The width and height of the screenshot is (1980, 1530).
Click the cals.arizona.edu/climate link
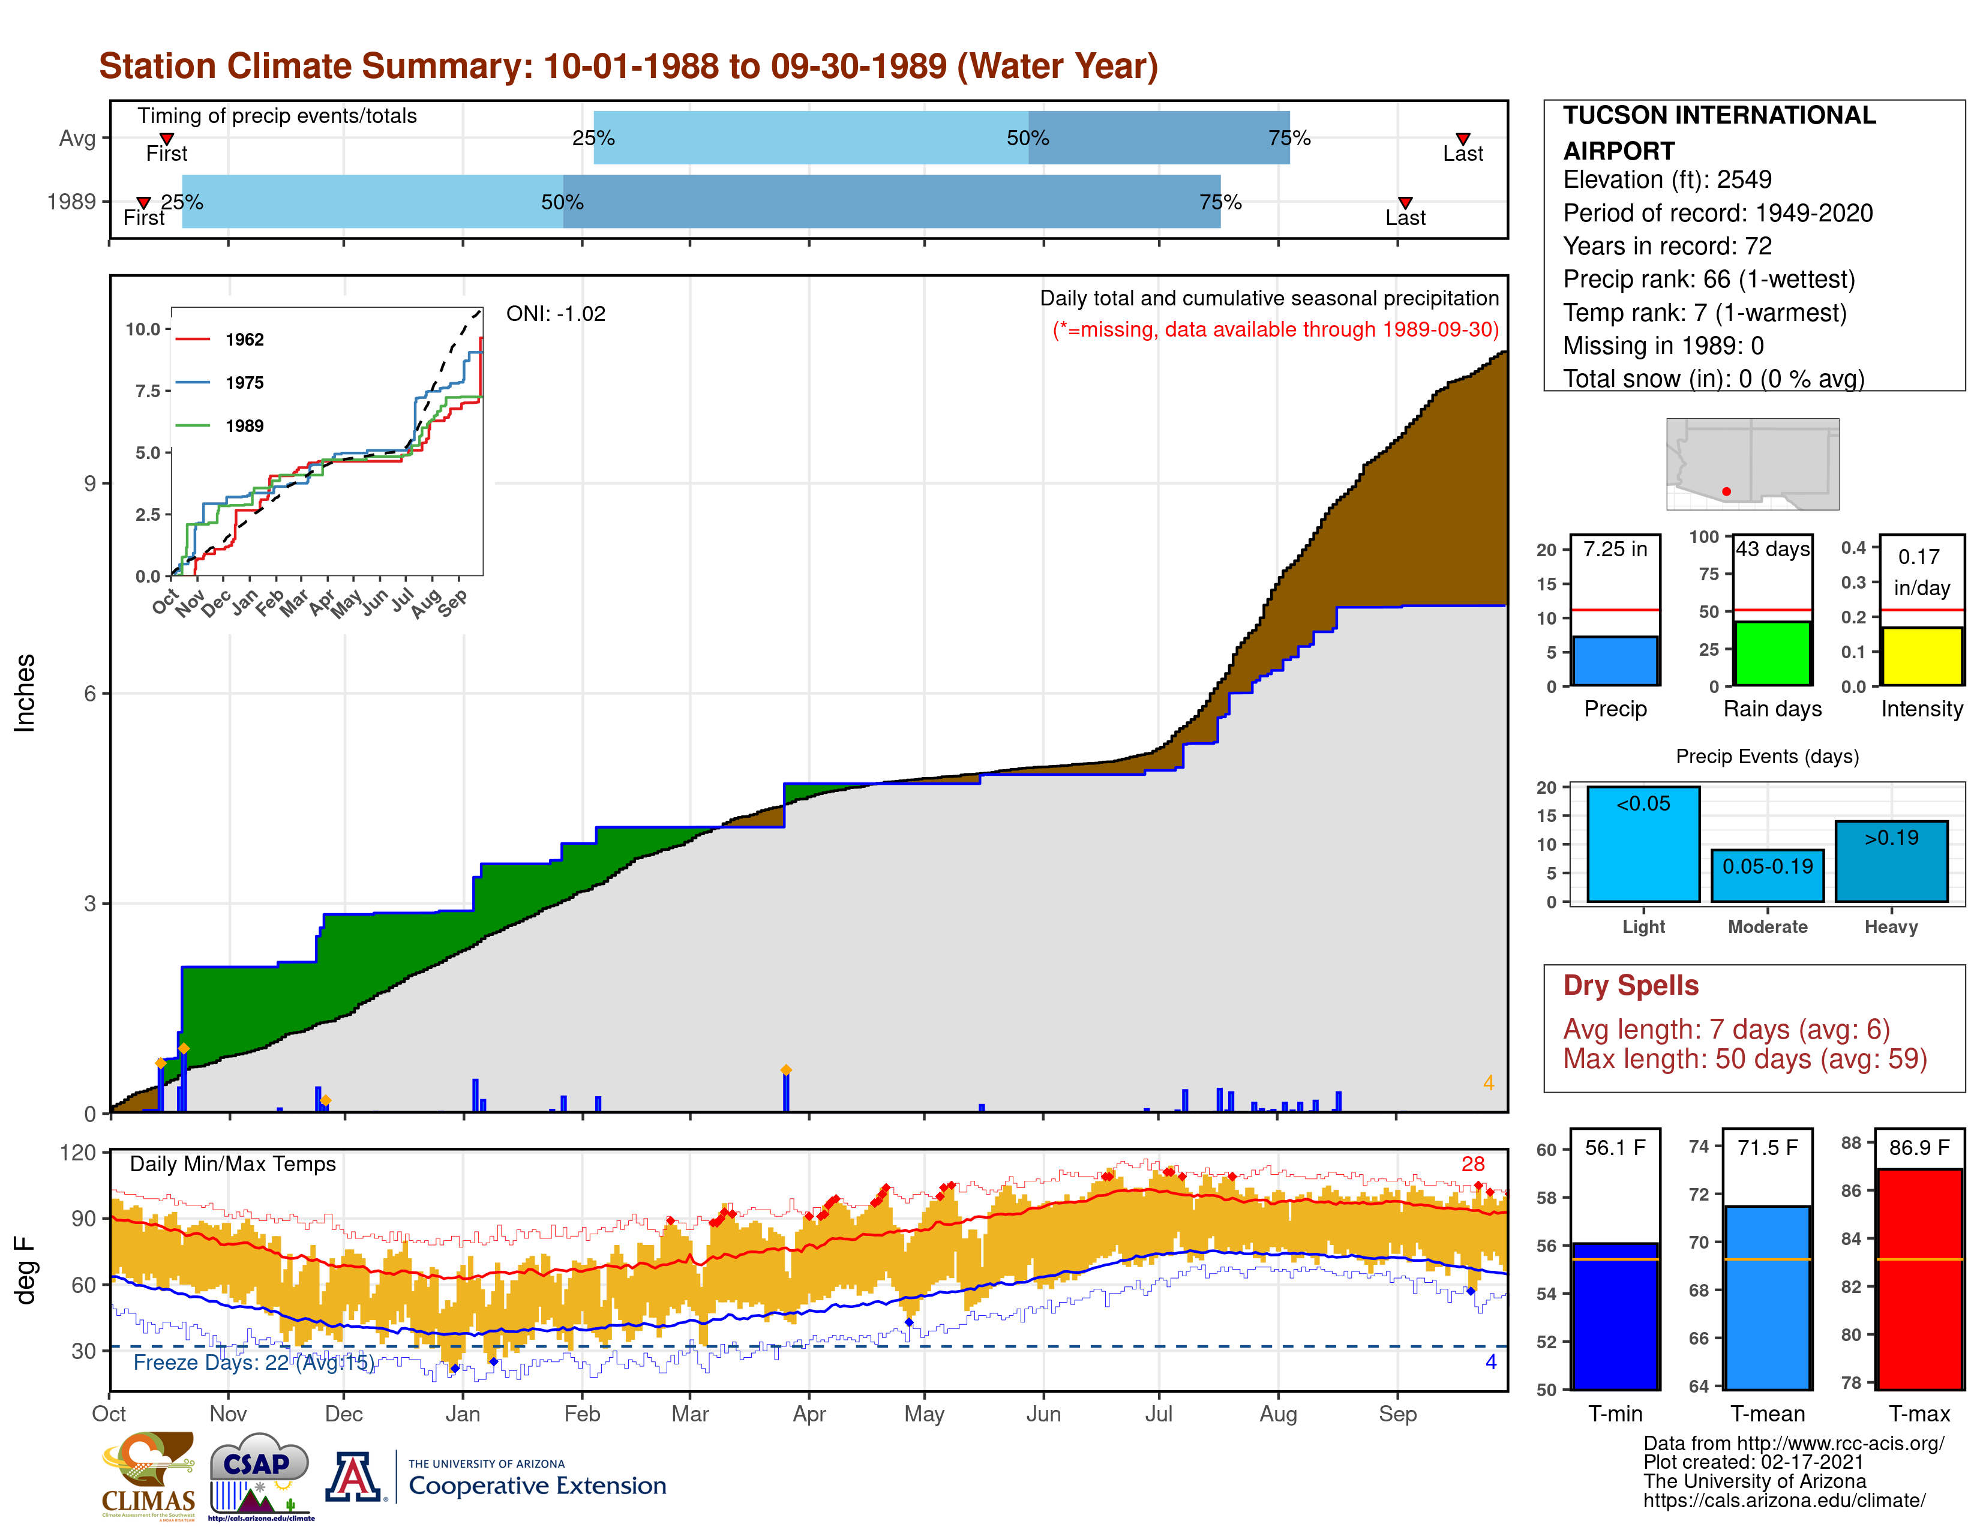1784,1500
